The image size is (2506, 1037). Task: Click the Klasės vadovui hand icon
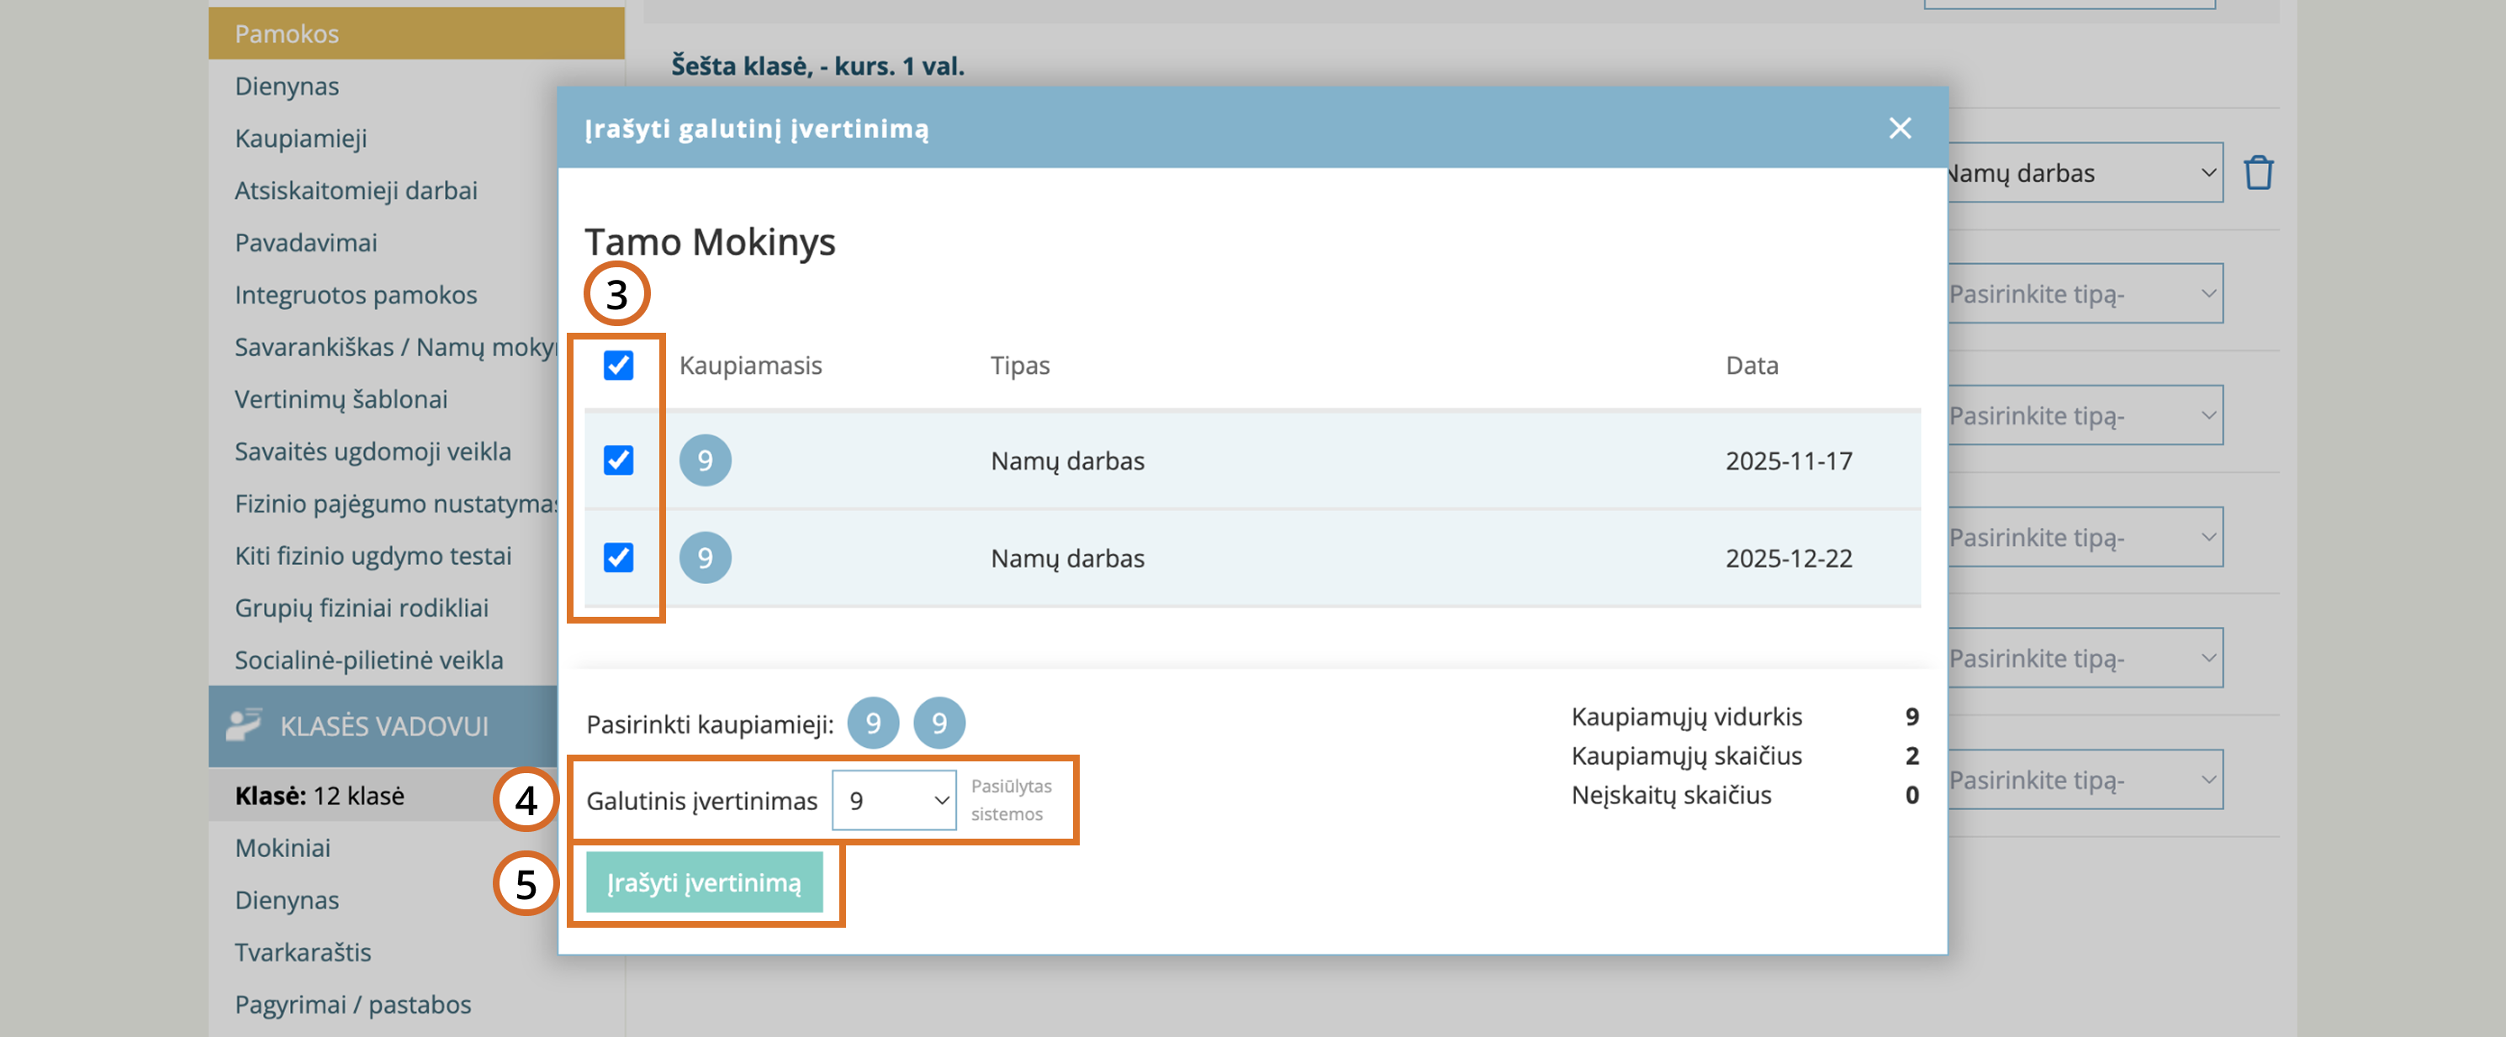[244, 725]
